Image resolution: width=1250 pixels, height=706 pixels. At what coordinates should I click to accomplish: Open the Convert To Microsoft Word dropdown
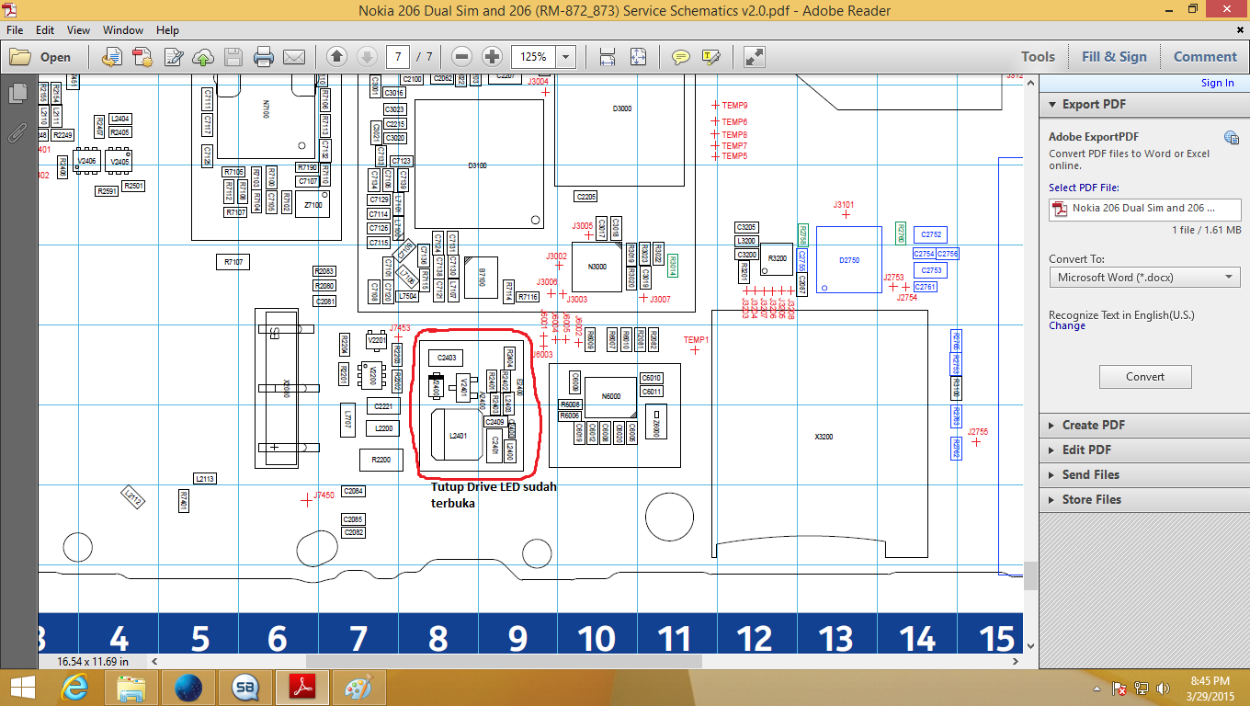(x=1144, y=277)
